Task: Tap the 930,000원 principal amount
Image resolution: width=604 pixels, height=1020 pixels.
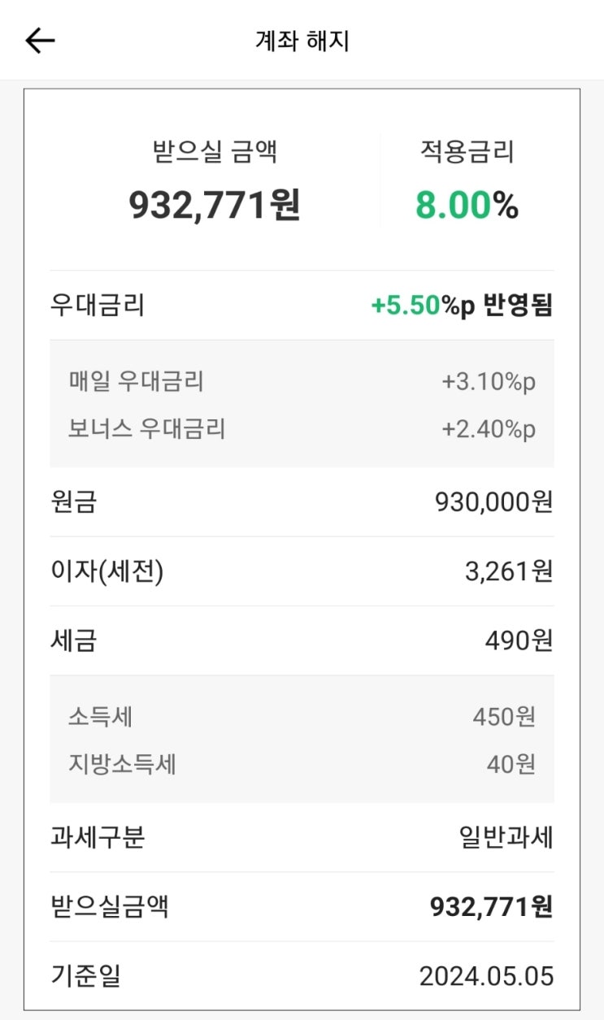Action: coord(493,502)
